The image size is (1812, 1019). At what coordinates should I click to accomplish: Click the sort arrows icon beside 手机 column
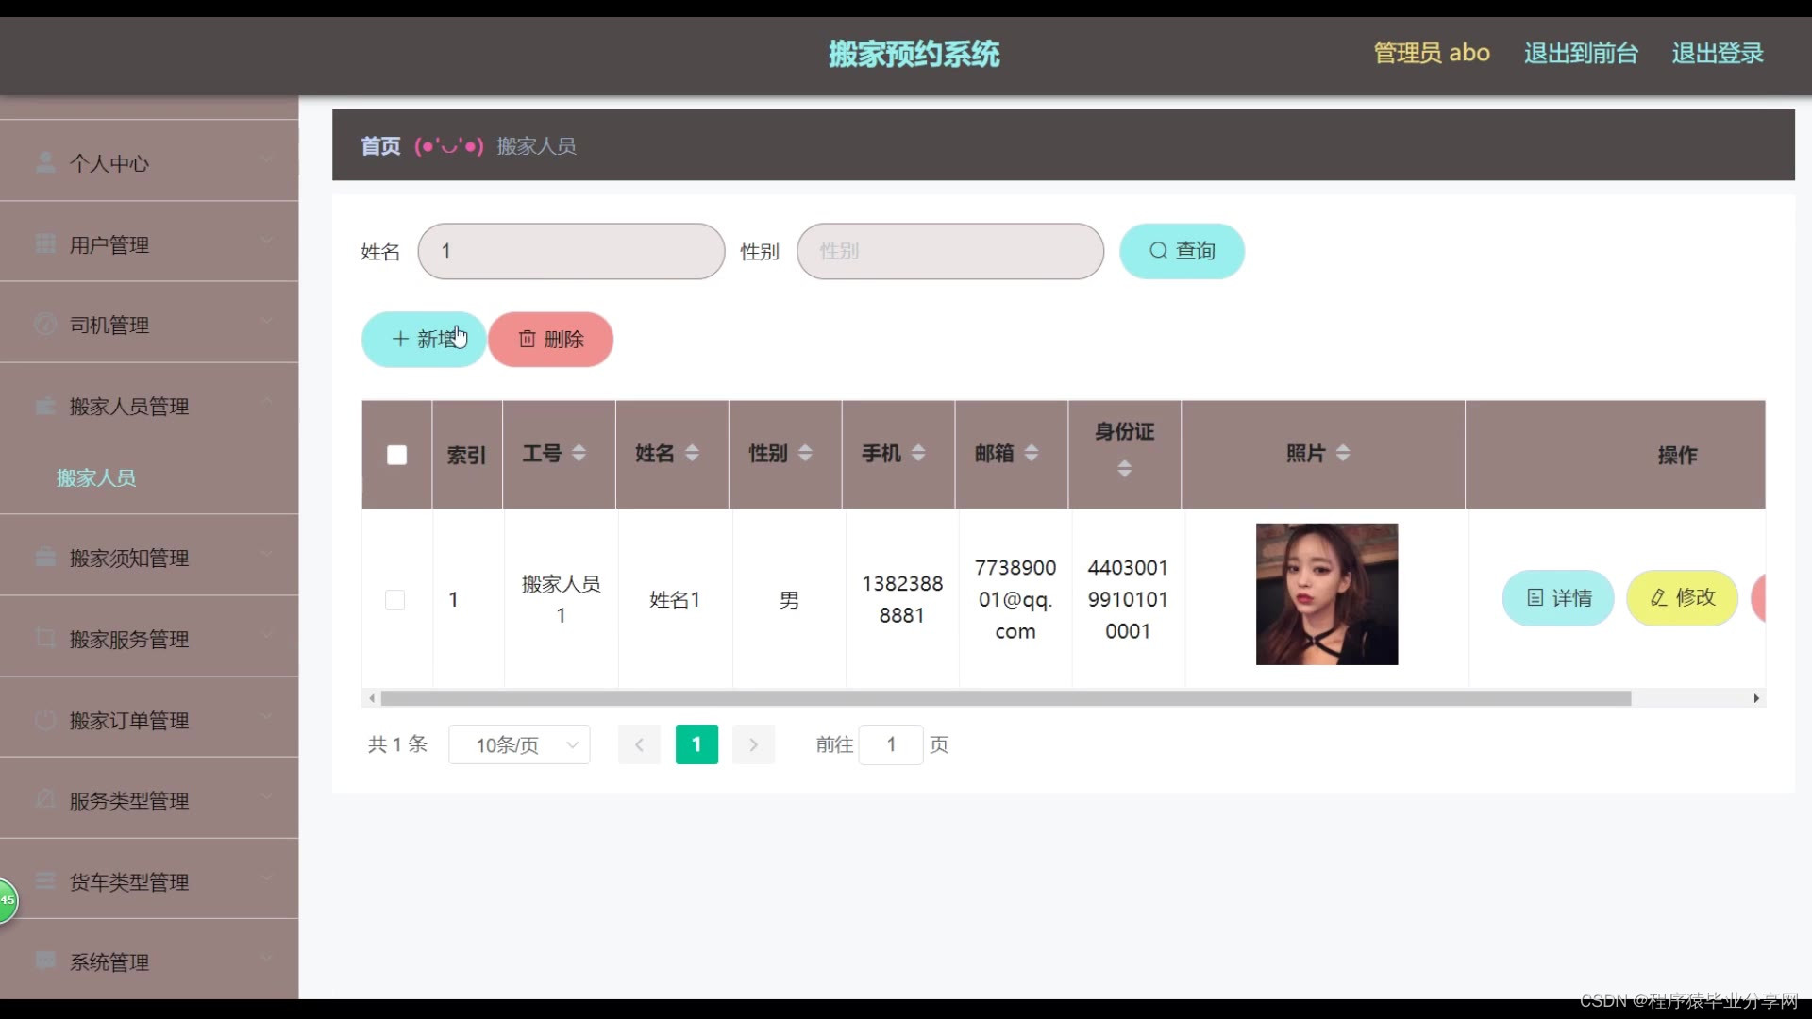pyautogui.click(x=918, y=454)
